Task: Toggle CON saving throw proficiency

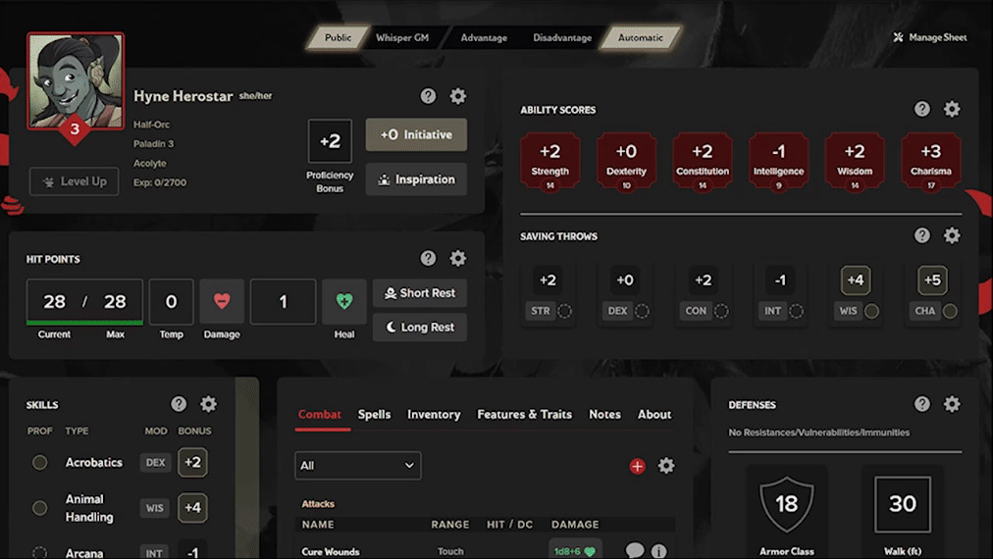Action: [x=720, y=311]
